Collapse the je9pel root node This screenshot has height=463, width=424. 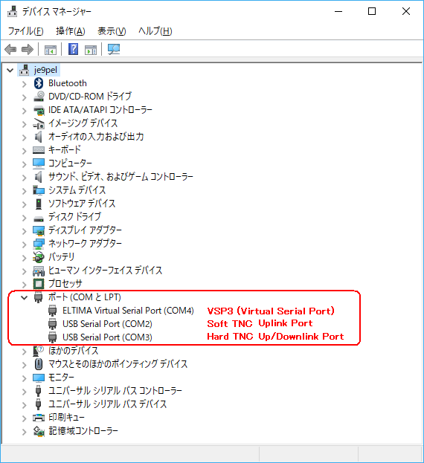[x=10, y=71]
